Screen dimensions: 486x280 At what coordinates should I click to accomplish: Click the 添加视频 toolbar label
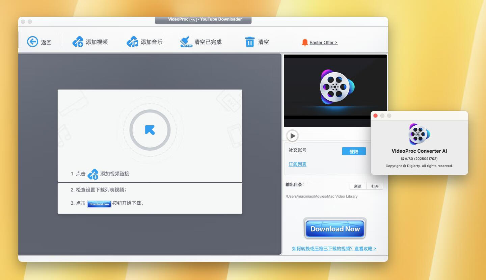(97, 42)
